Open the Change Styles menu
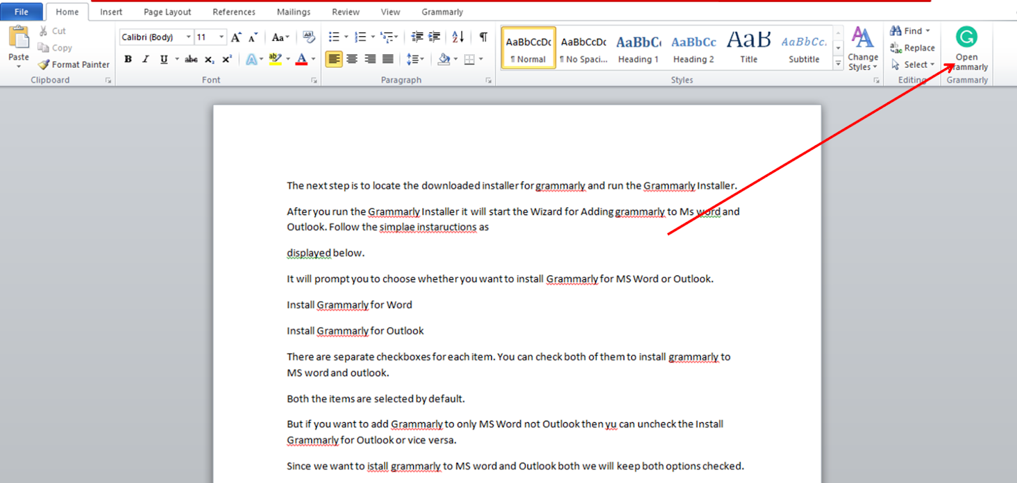The height and width of the screenshot is (483, 1017). (863, 49)
